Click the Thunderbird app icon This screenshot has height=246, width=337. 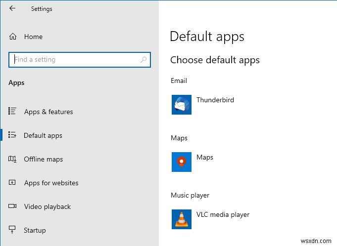point(182,105)
